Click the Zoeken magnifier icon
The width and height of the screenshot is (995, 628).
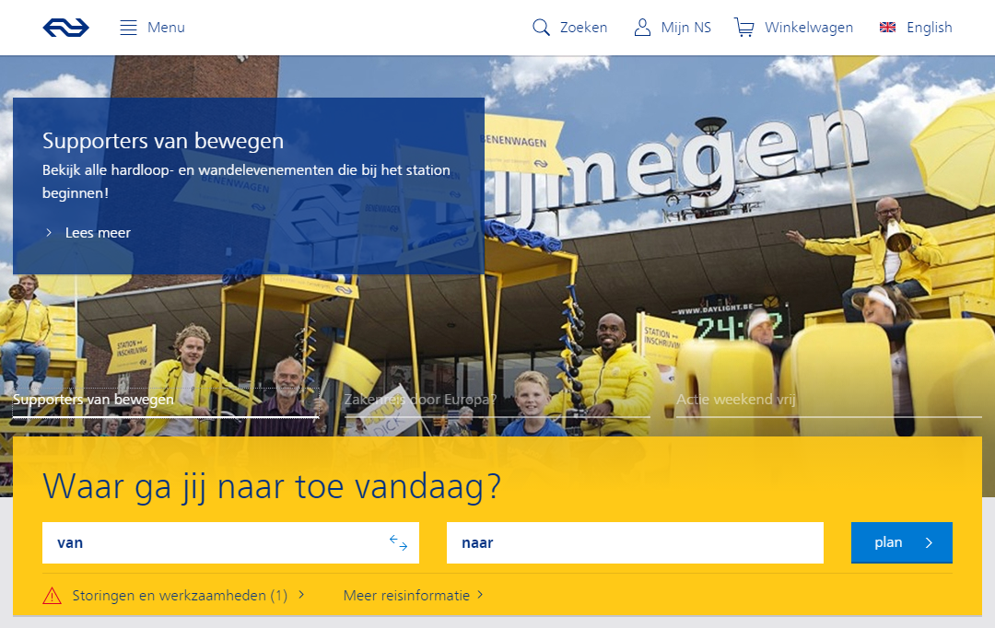coord(541,28)
